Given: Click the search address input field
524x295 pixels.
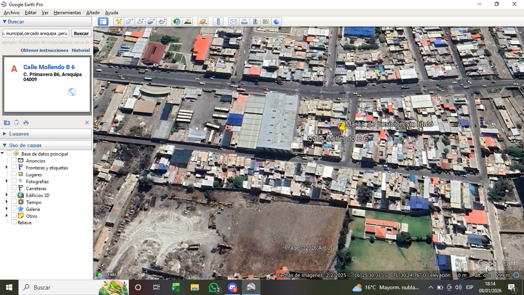Looking at the screenshot, I should [x=36, y=33].
